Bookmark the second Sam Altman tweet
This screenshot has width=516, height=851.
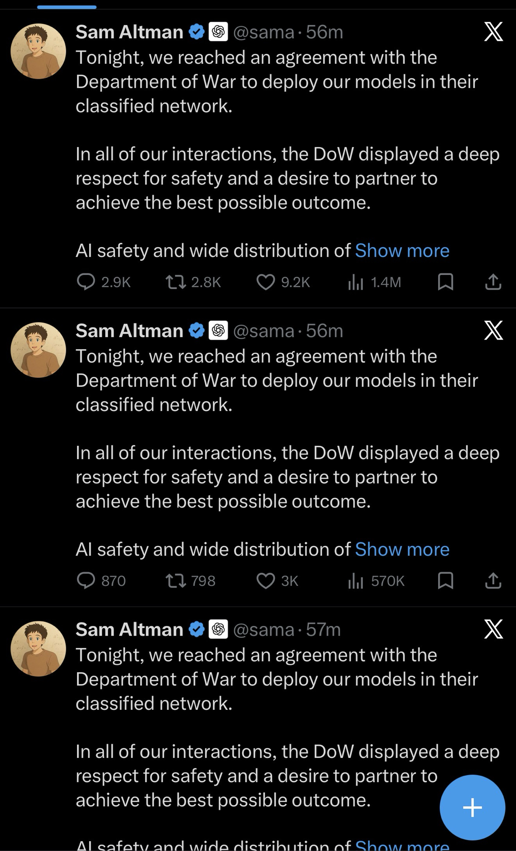pyautogui.click(x=445, y=580)
